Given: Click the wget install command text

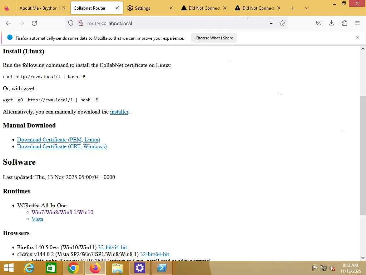Looking at the screenshot, I should [50, 100].
